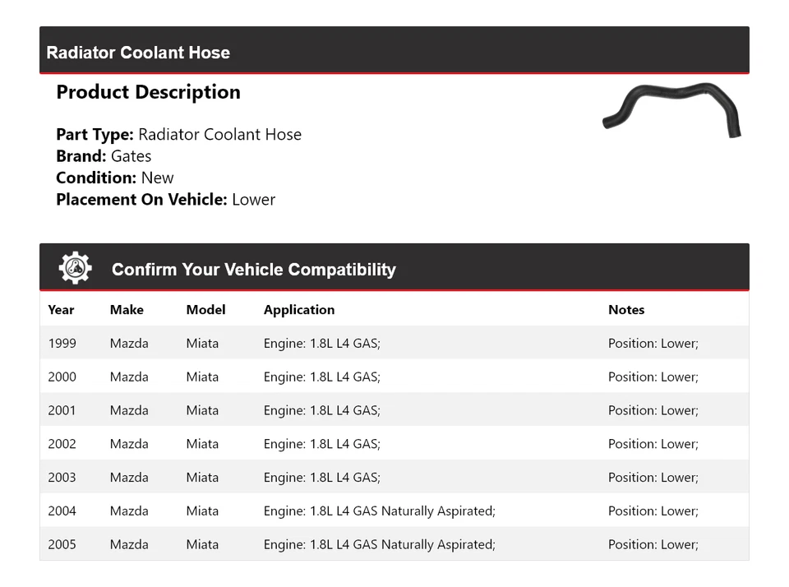
Task: Click the radiator hose product image
Action: point(671,109)
